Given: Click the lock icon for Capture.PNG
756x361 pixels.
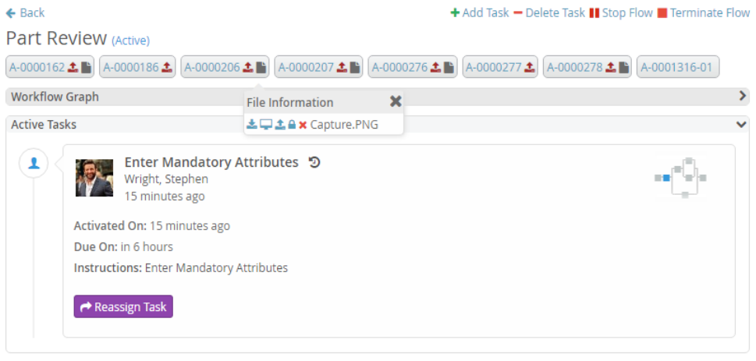Looking at the screenshot, I should pos(292,125).
